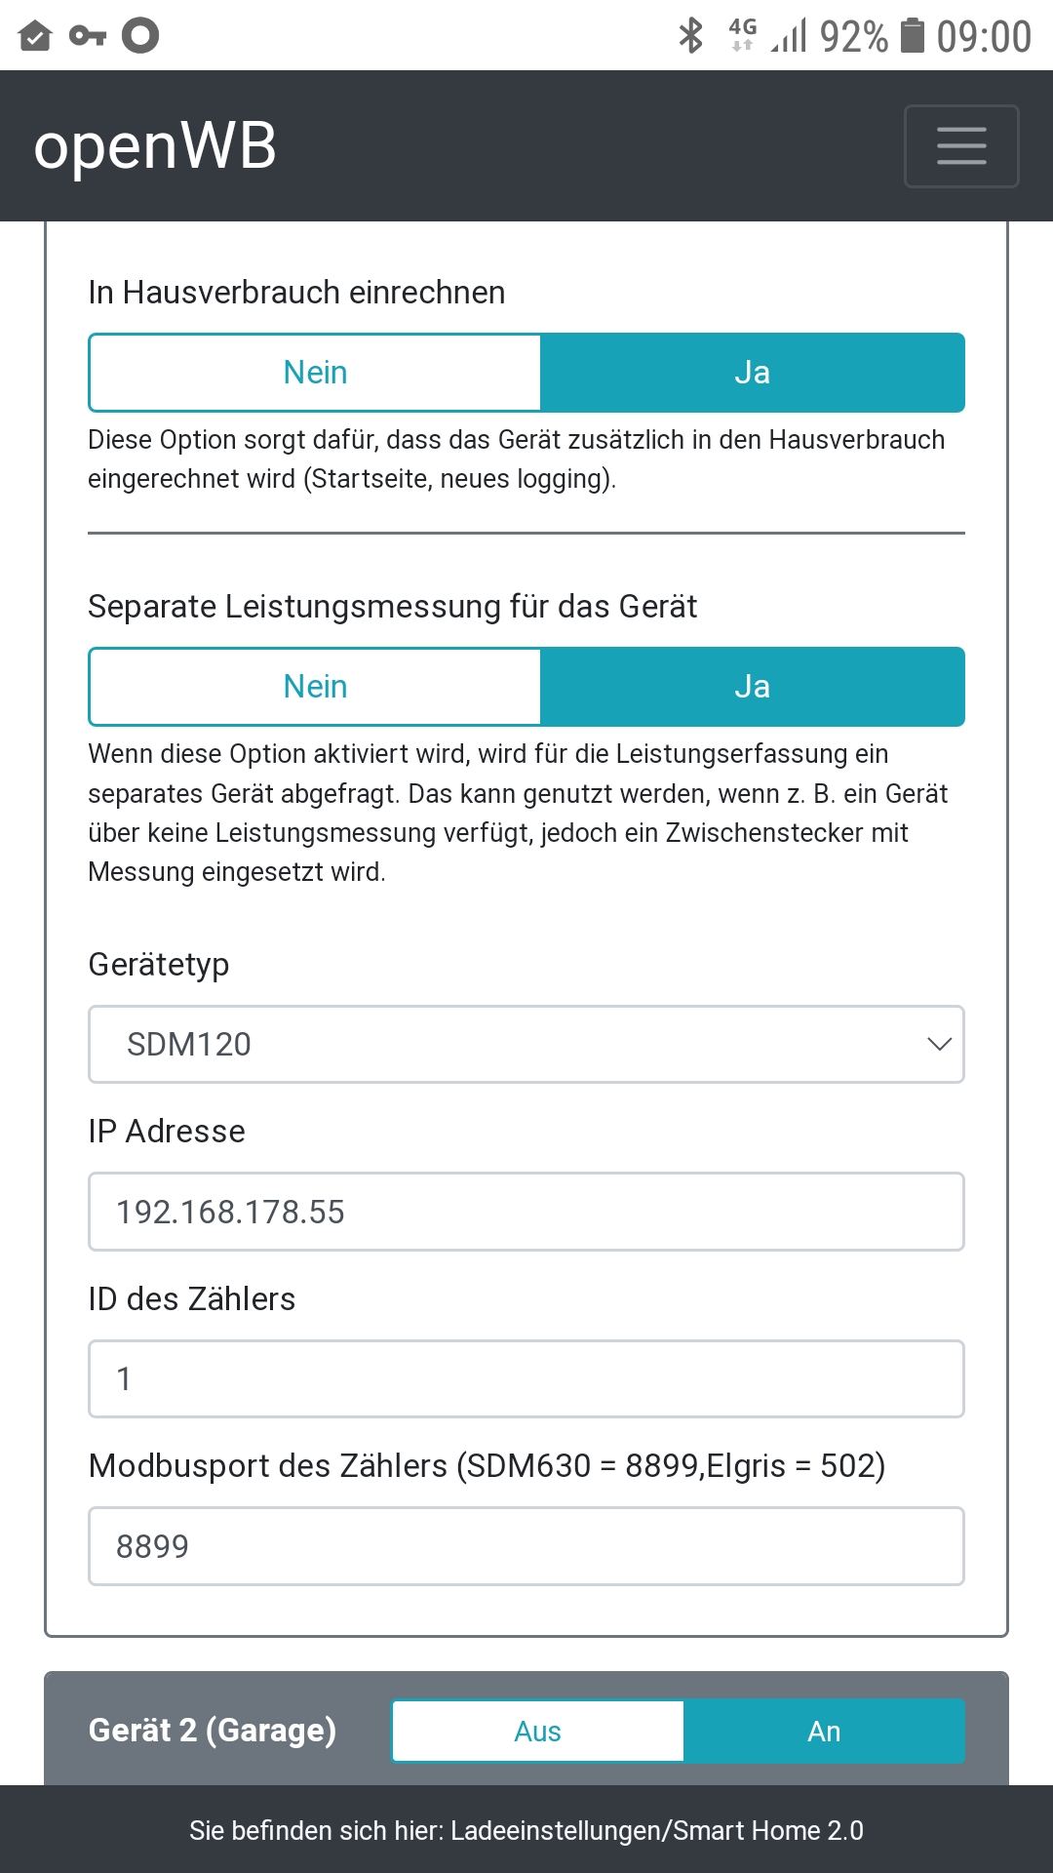Screen dimensions: 1053x1873
Task: Click the Gerätetyp dropdown chevron arrow
Action: coord(939,1044)
